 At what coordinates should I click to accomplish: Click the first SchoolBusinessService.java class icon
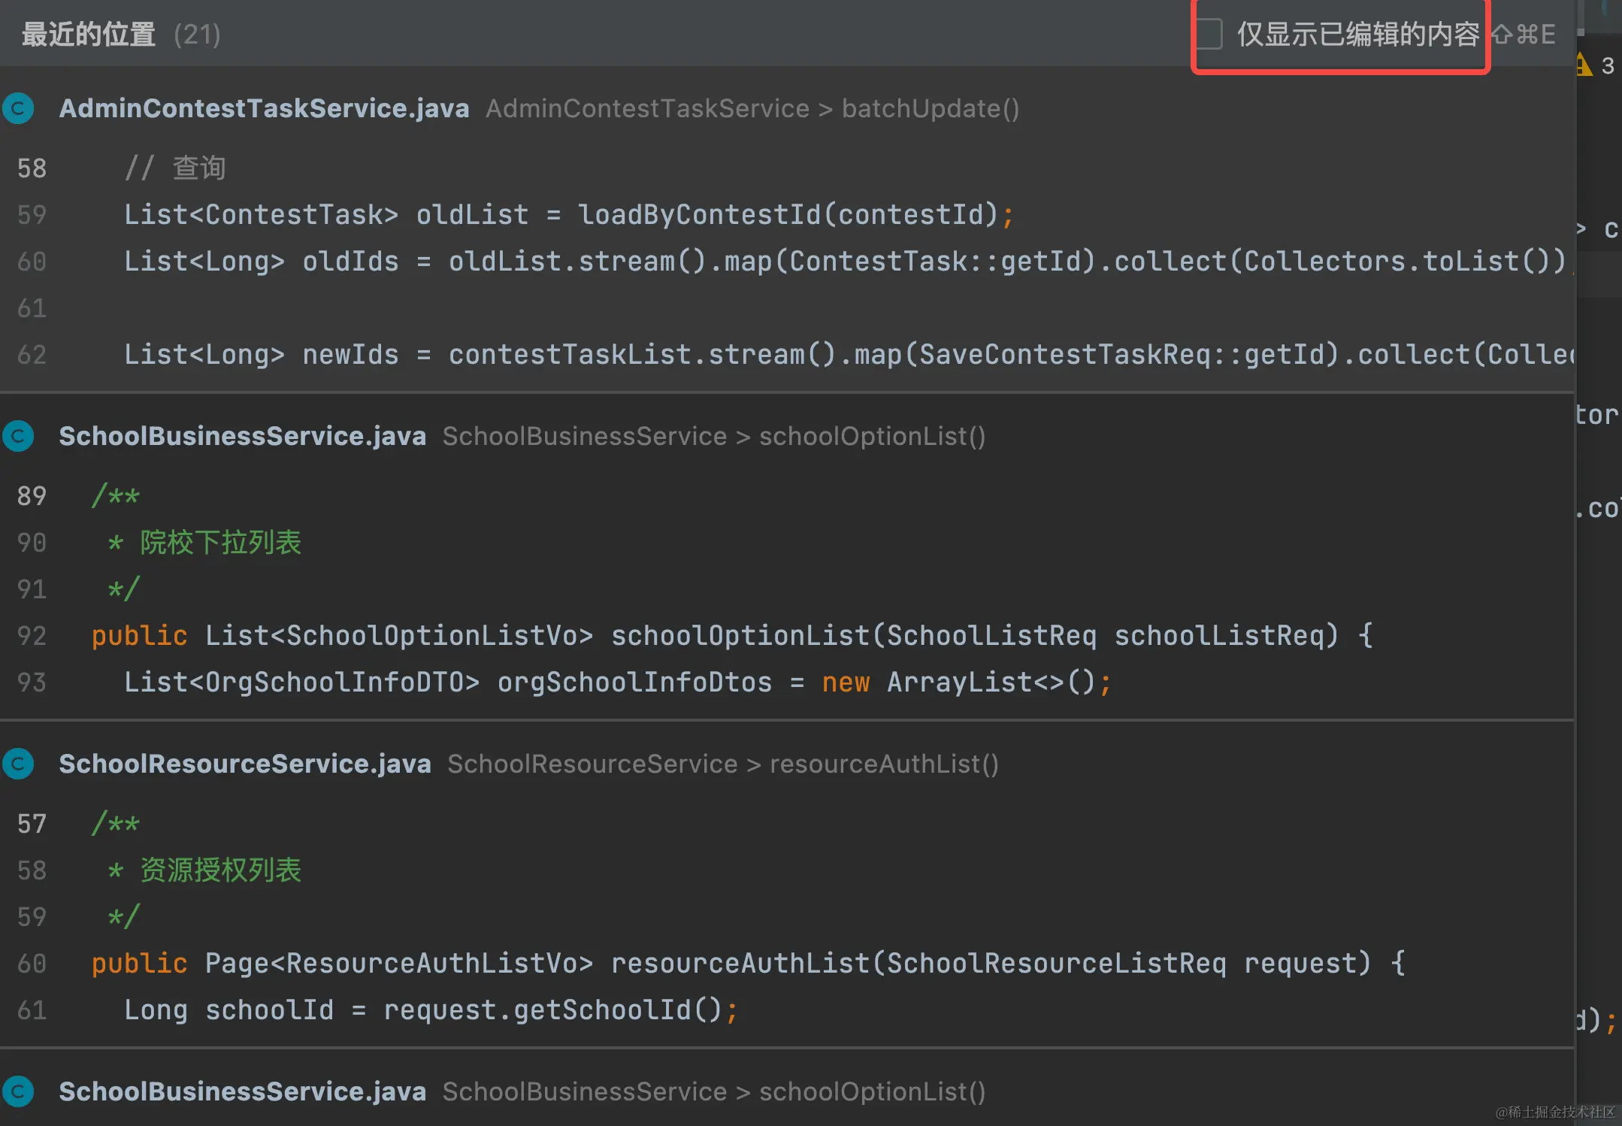click(x=19, y=436)
